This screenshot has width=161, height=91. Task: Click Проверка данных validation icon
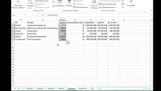[100, 7]
